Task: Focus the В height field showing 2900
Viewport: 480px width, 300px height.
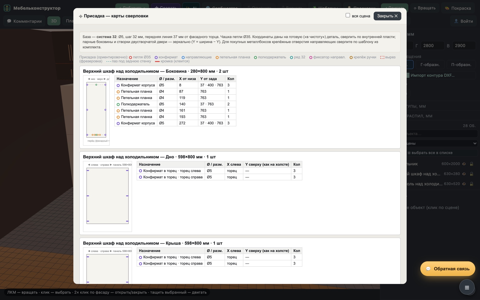Action: pos(464,45)
